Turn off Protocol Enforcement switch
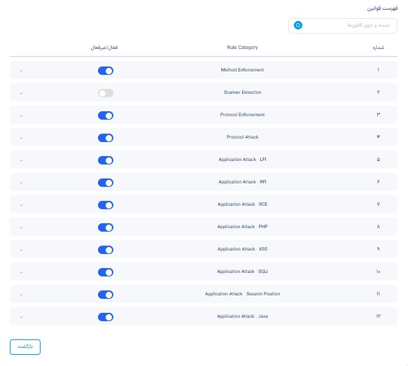The image size is (408, 366). pos(106,115)
